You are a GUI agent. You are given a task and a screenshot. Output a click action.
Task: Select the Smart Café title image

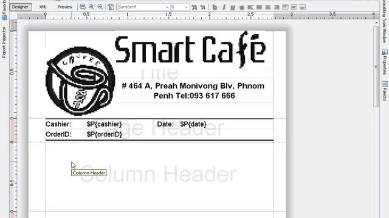coord(190,50)
